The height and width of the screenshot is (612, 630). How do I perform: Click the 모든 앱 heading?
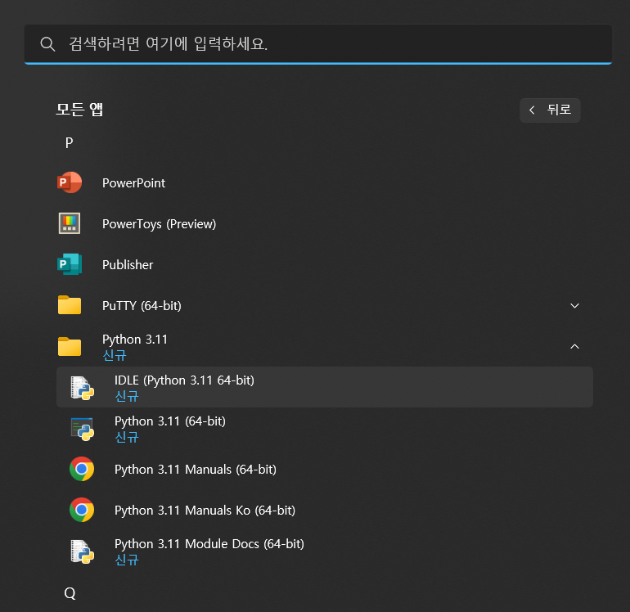point(79,110)
